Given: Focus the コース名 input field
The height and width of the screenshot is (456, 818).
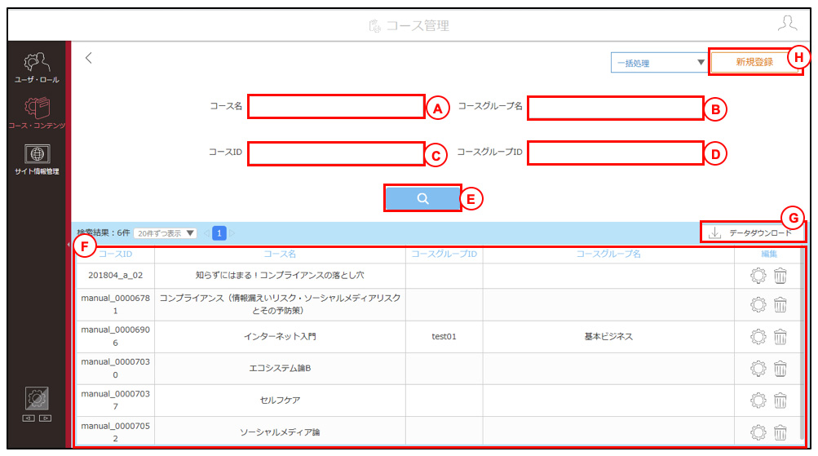Looking at the screenshot, I should pyautogui.click(x=336, y=106).
